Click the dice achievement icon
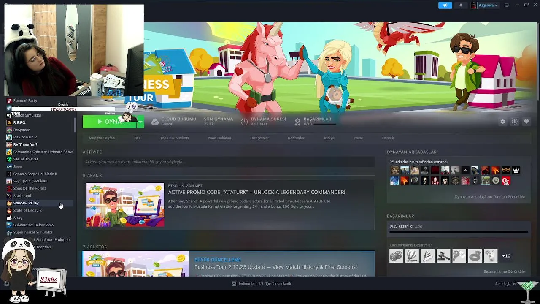540x304 pixels. (x=396, y=256)
